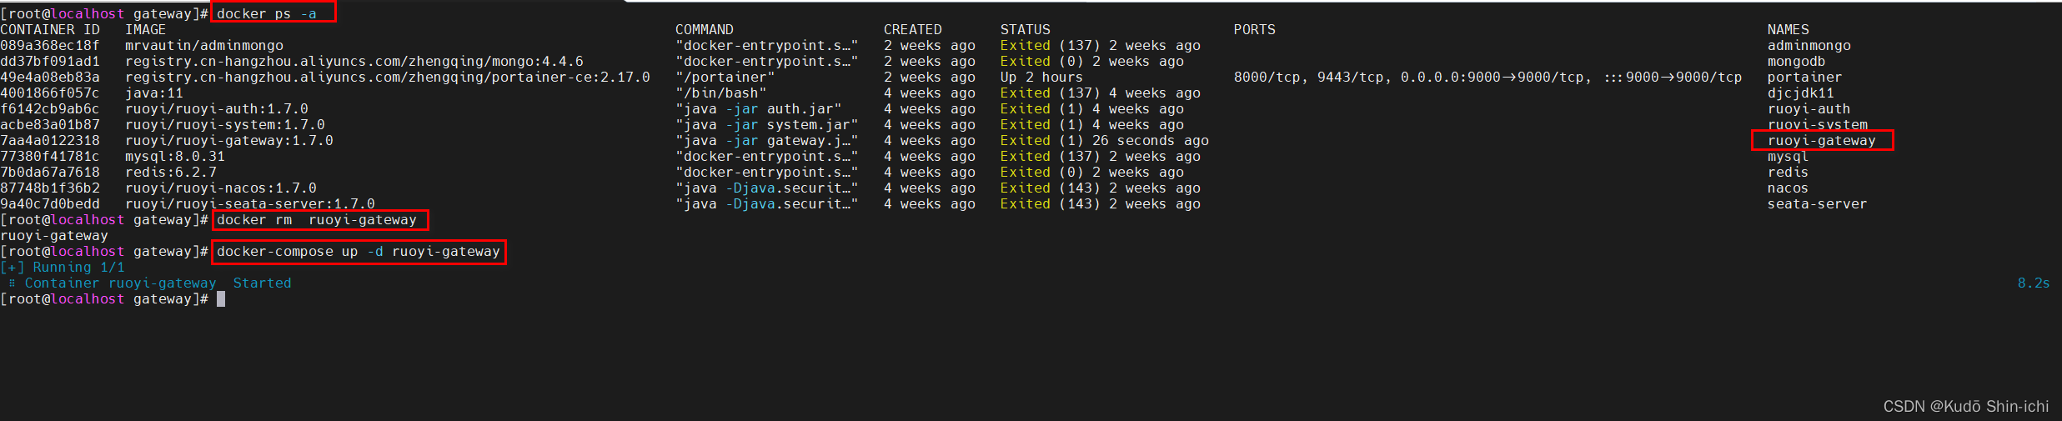Click container ID f6142cb9ab6c
2062x421 pixels.
50,109
